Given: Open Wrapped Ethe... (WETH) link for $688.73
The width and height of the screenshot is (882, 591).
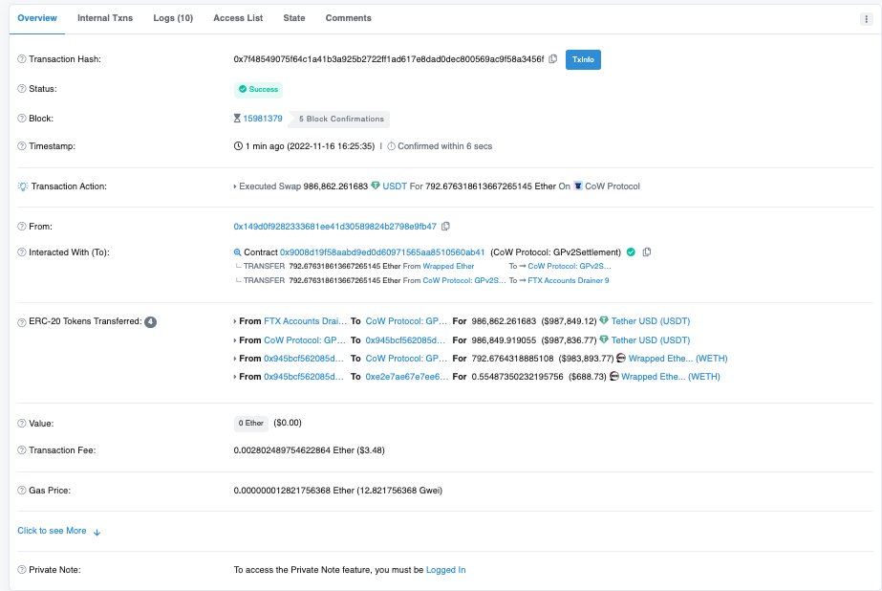Looking at the screenshot, I should pyautogui.click(x=671, y=377).
